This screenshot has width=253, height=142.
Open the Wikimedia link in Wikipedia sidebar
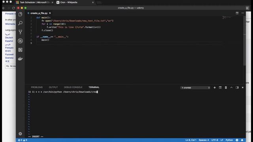pos(10,24)
